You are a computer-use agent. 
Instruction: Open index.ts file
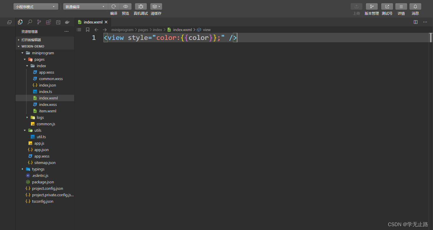45,92
